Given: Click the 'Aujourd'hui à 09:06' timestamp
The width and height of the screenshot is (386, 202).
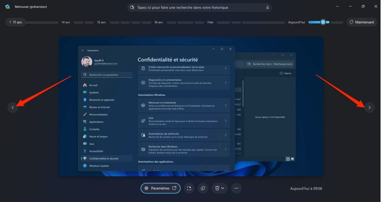Looking at the screenshot, I should click(x=306, y=188).
